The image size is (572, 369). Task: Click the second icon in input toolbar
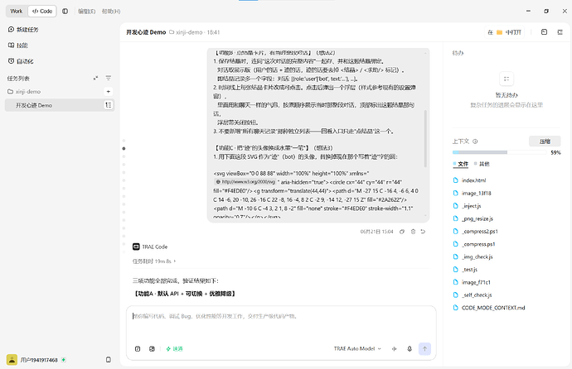point(152,348)
